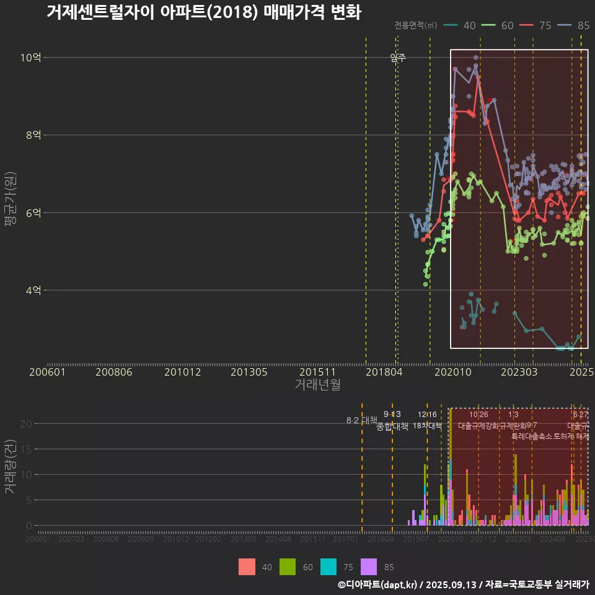The height and width of the screenshot is (595, 595).
Task: Click the 201202 volume chart x-axis label
Action: (x=208, y=539)
